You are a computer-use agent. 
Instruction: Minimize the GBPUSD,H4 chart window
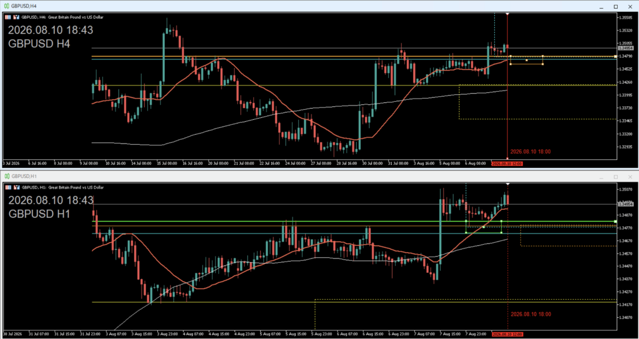tap(601, 6)
